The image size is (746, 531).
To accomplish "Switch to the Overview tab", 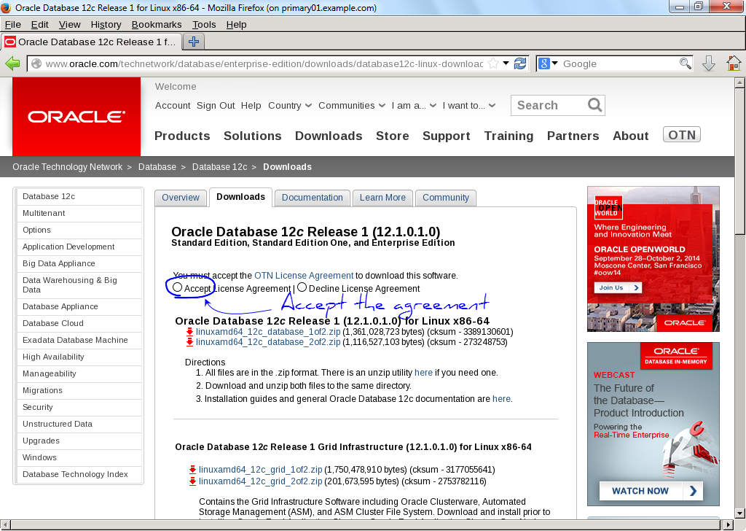I will pos(181,198).
